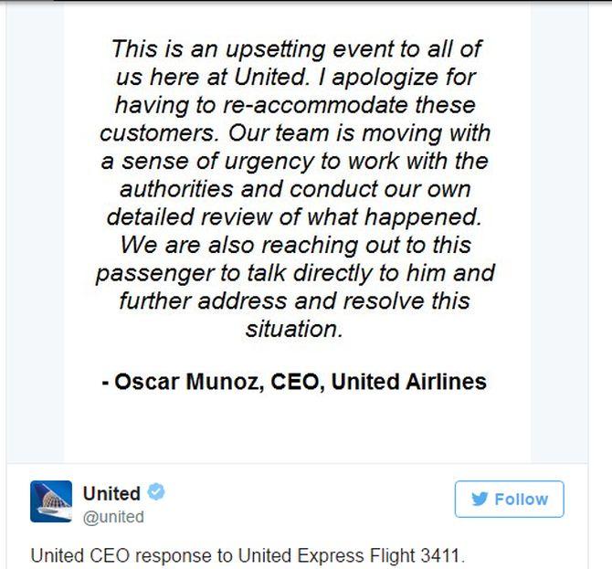Image resolution: width=612 pixels, height=569 pixels.
Task: Click the word 'situation.' in the statement
Action: click(294, 329)
